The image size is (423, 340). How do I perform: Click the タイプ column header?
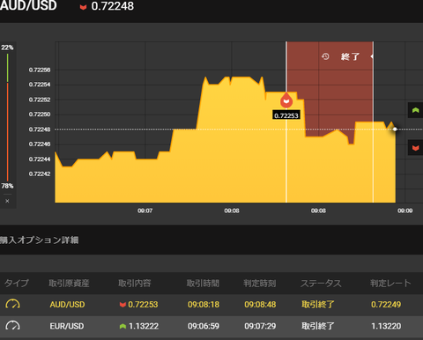[x=17, y=284]
